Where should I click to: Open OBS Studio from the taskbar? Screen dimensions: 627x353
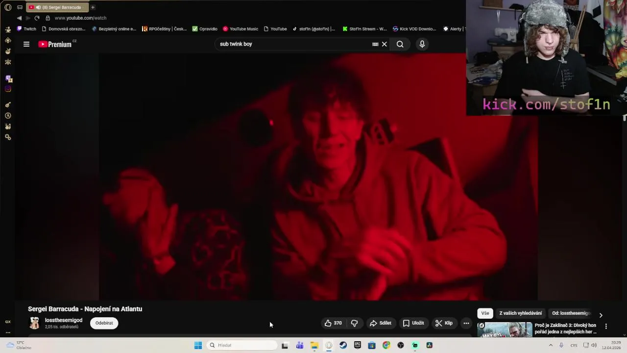click(401, 345)
